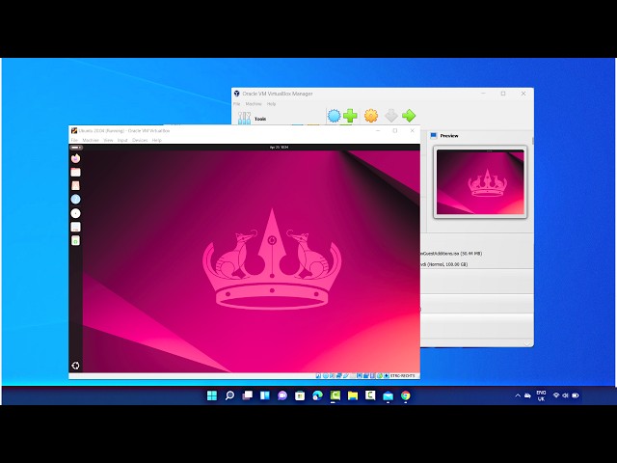Viewport: 617px width, 463px height.
Task: Open the Mail app on the taskbar
Action: click(388, 395)
